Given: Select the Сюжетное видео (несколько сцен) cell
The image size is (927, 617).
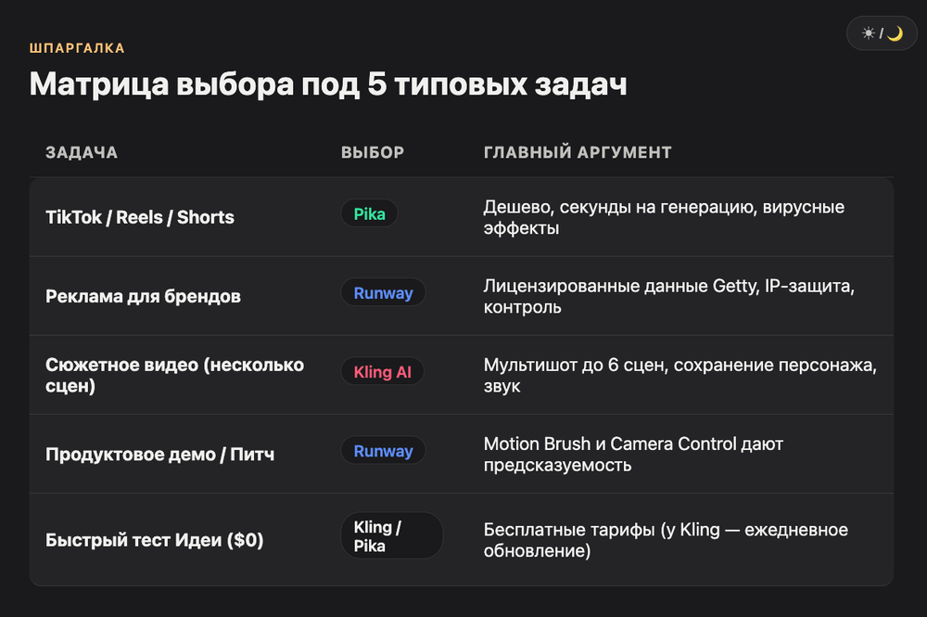Looking at the screenshot, I should [175, 375].
